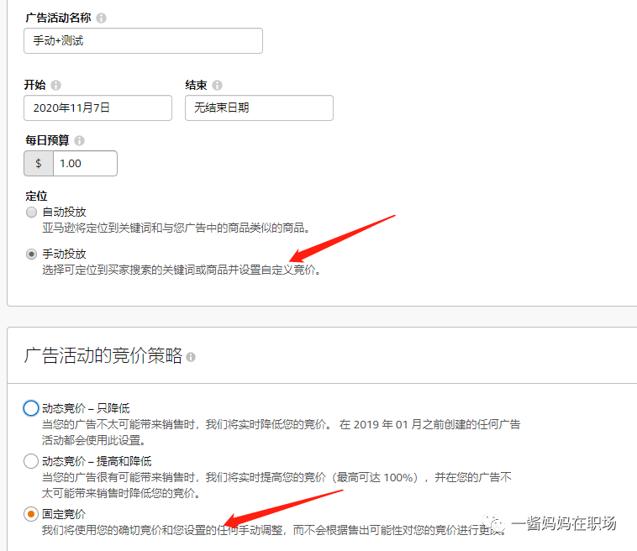Click 自动投放 label text
This screenshot has height=551, width=637.
(64, 212)
